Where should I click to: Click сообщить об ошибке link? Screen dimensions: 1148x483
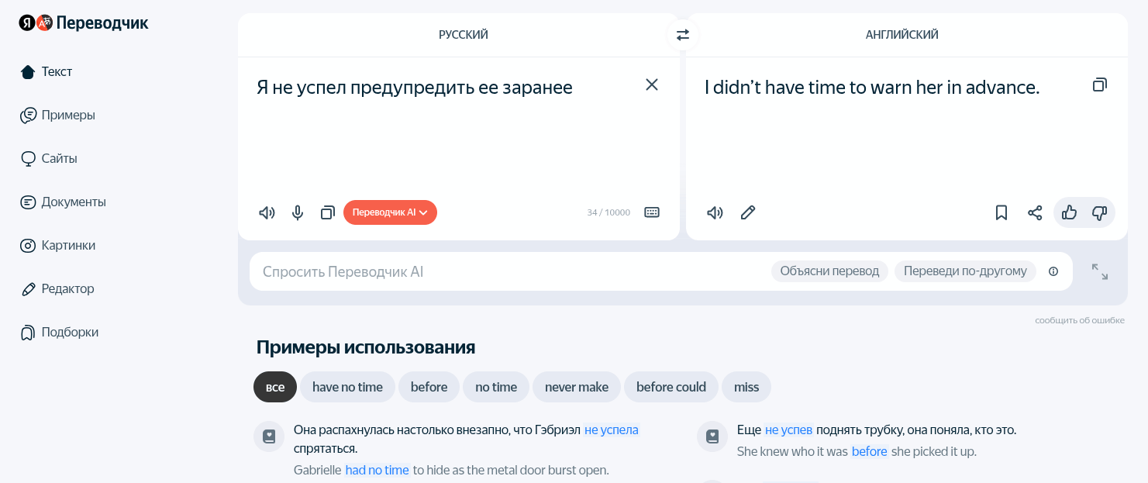(x=1079, y=320)
